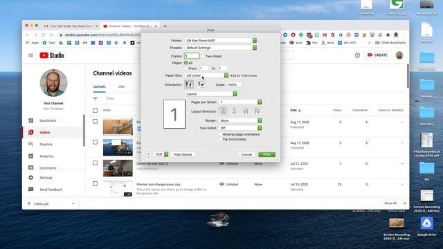This screenshot has width=443, height=249.
Task: Open the Paper Size dropdown
Action: (x=206, y=75)
